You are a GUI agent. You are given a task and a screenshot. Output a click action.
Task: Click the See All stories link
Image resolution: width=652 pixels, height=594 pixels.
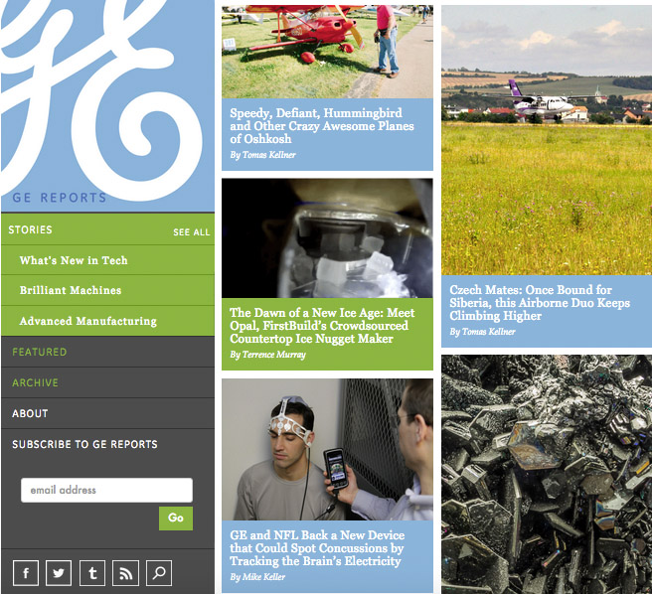[x=192, y=232]
